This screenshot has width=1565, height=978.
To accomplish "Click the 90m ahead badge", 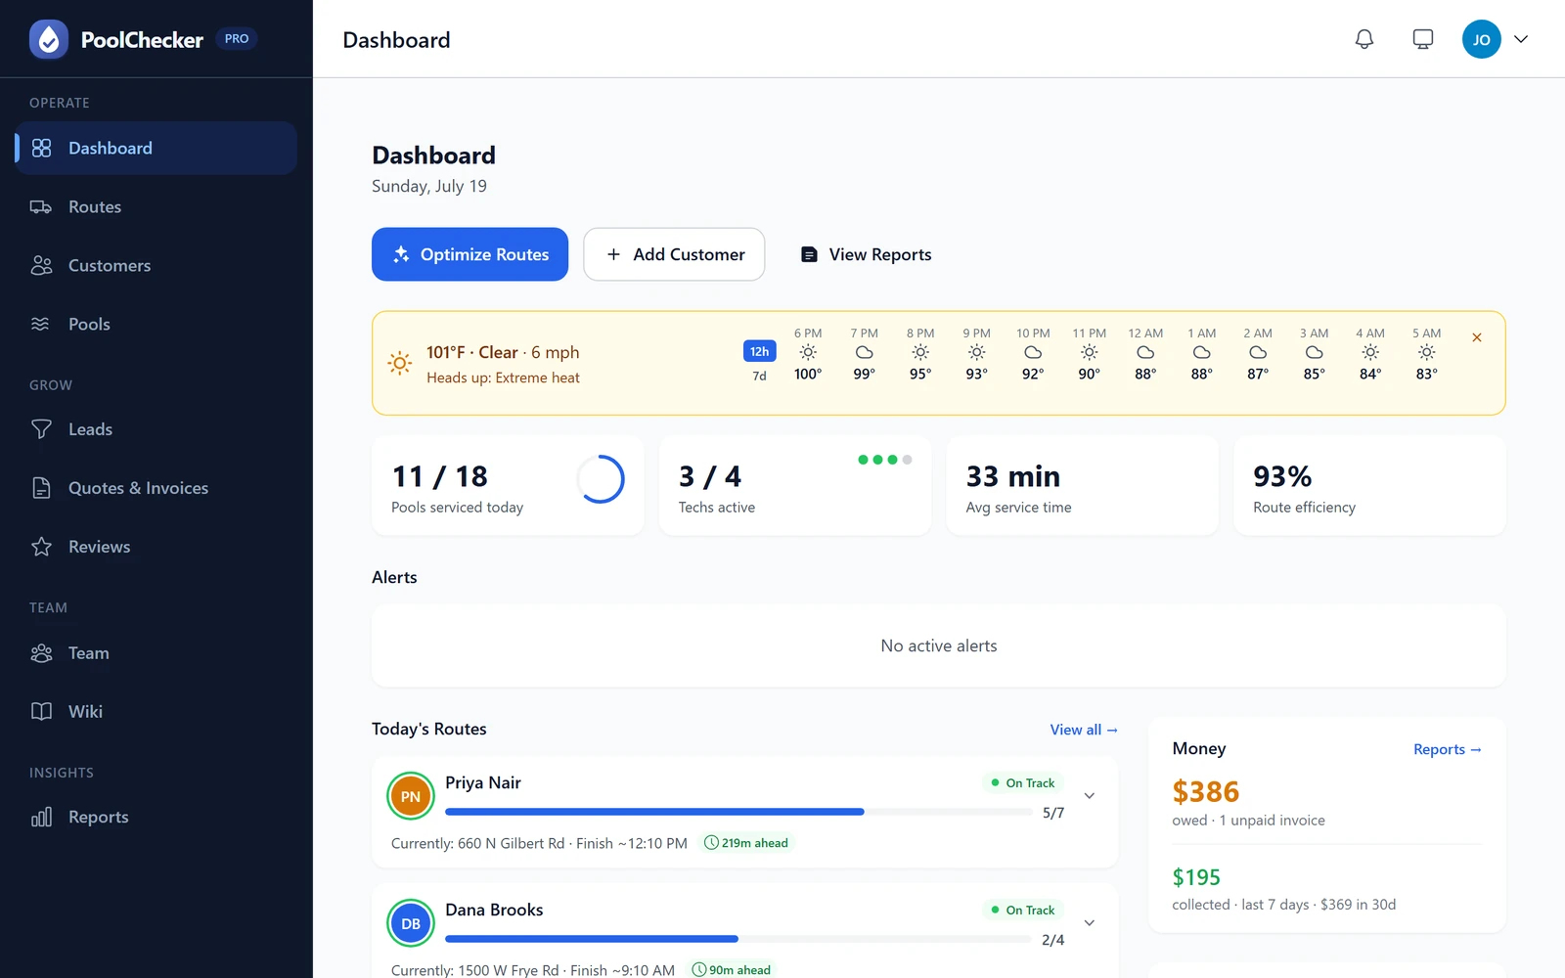I will [732, 969].
